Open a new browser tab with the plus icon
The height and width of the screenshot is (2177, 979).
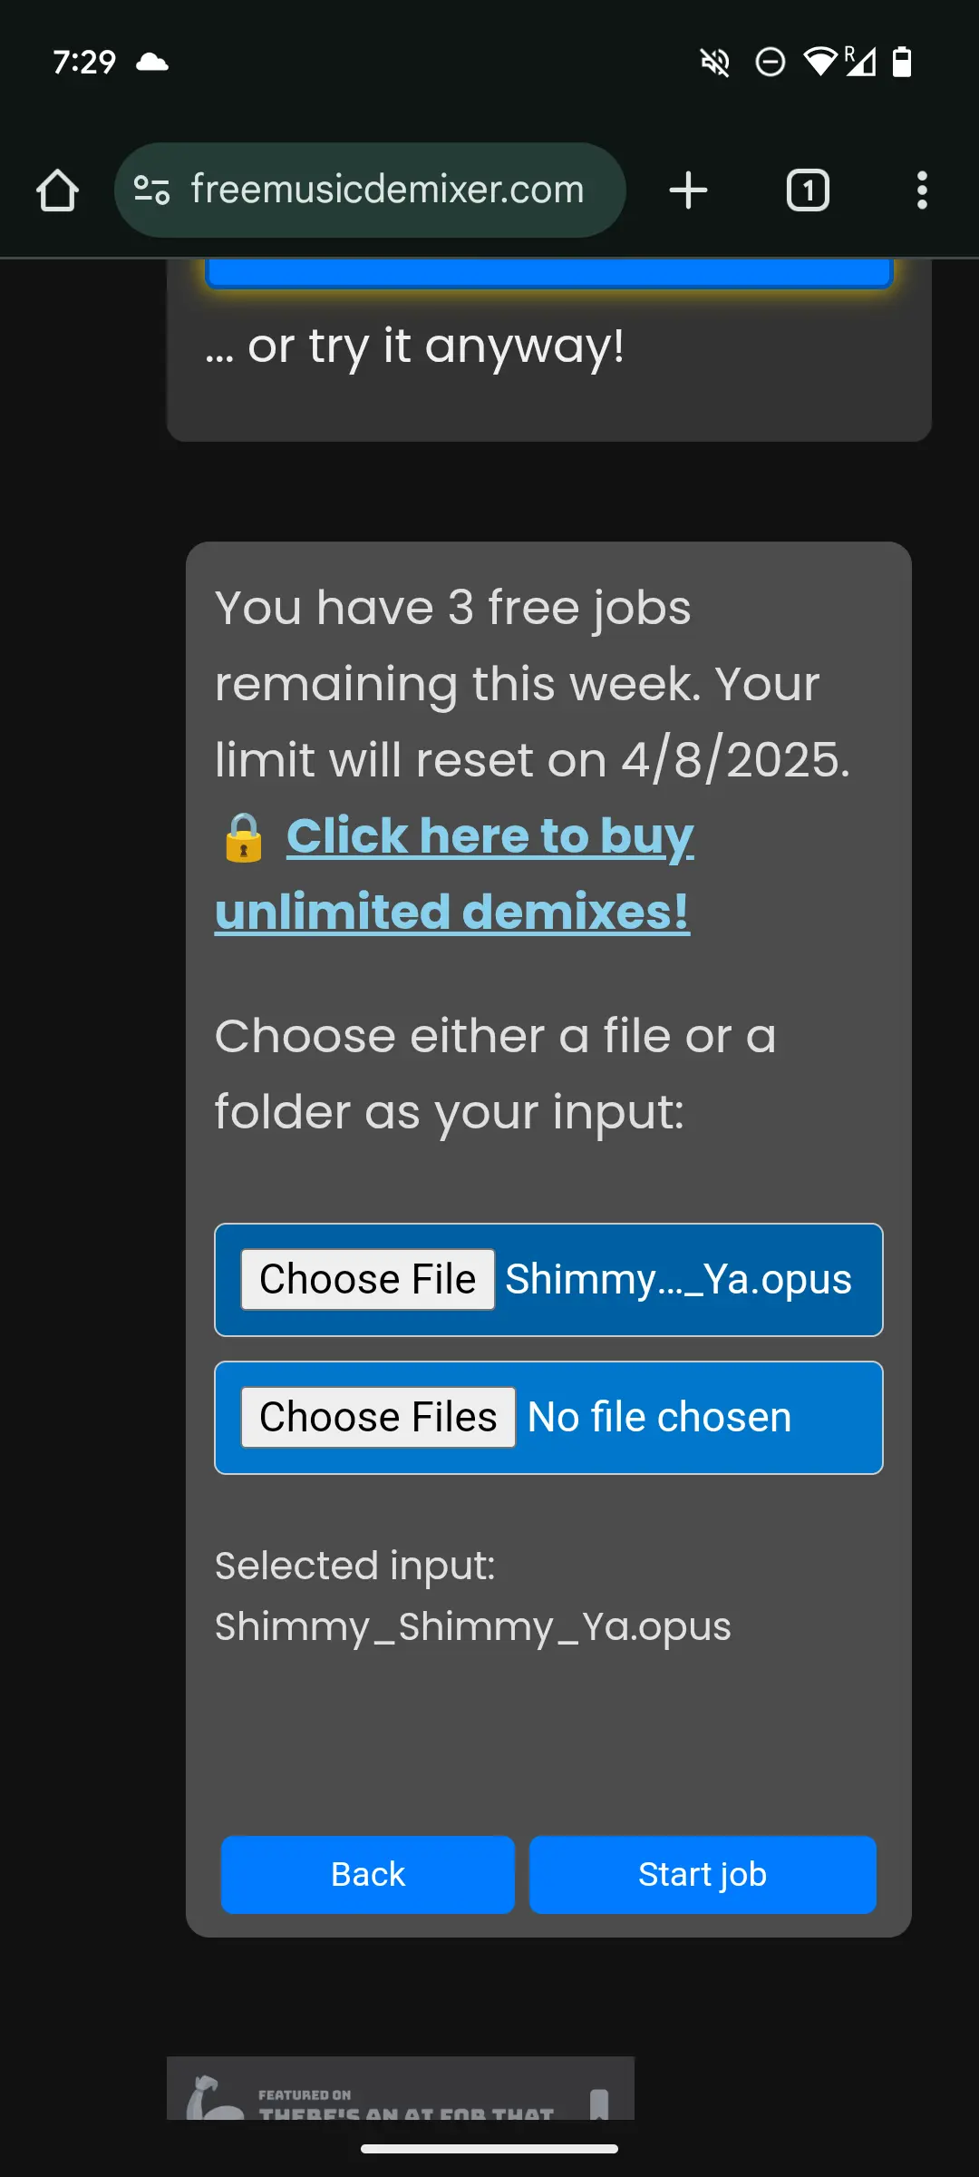[687, 190]
